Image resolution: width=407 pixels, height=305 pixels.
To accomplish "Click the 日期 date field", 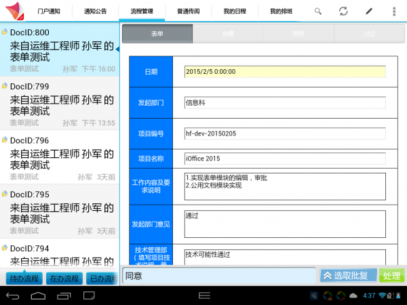I will (284, 72).
